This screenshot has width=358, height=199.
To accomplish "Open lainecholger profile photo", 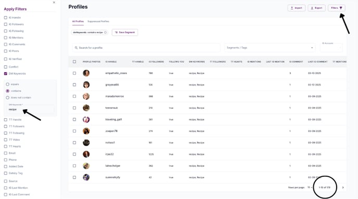I will coord(86,166).
